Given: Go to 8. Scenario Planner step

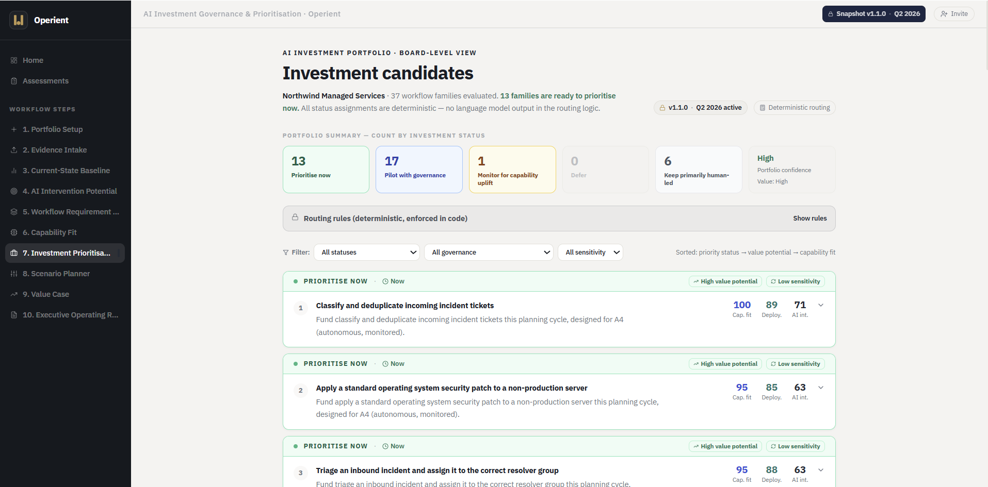Looking at the screenshot, I should (65, 274).
